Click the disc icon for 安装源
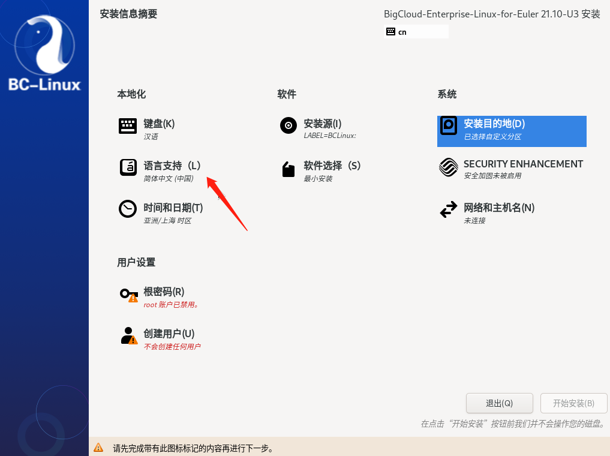The image size is (610, 456). click(x=289, y=125)
